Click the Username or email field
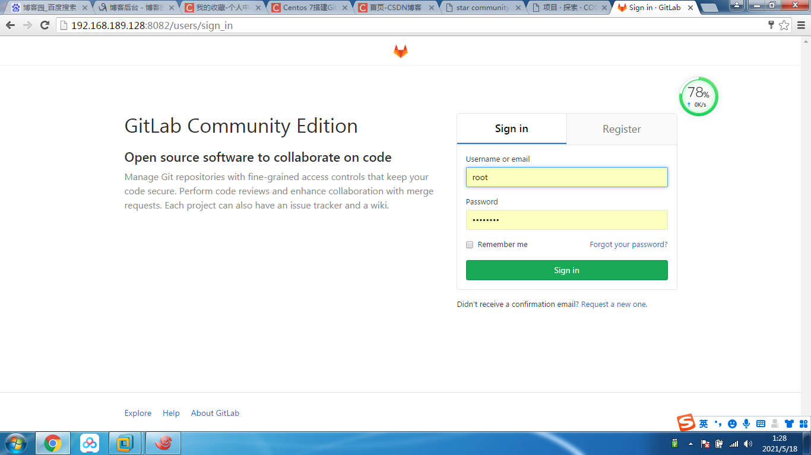The image size is (811, 455). pyautogui.click(x=567, y=177)
